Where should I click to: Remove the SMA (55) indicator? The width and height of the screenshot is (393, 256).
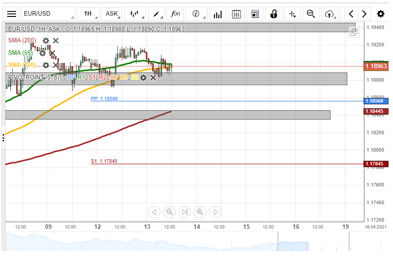click(x=52, y=53)
